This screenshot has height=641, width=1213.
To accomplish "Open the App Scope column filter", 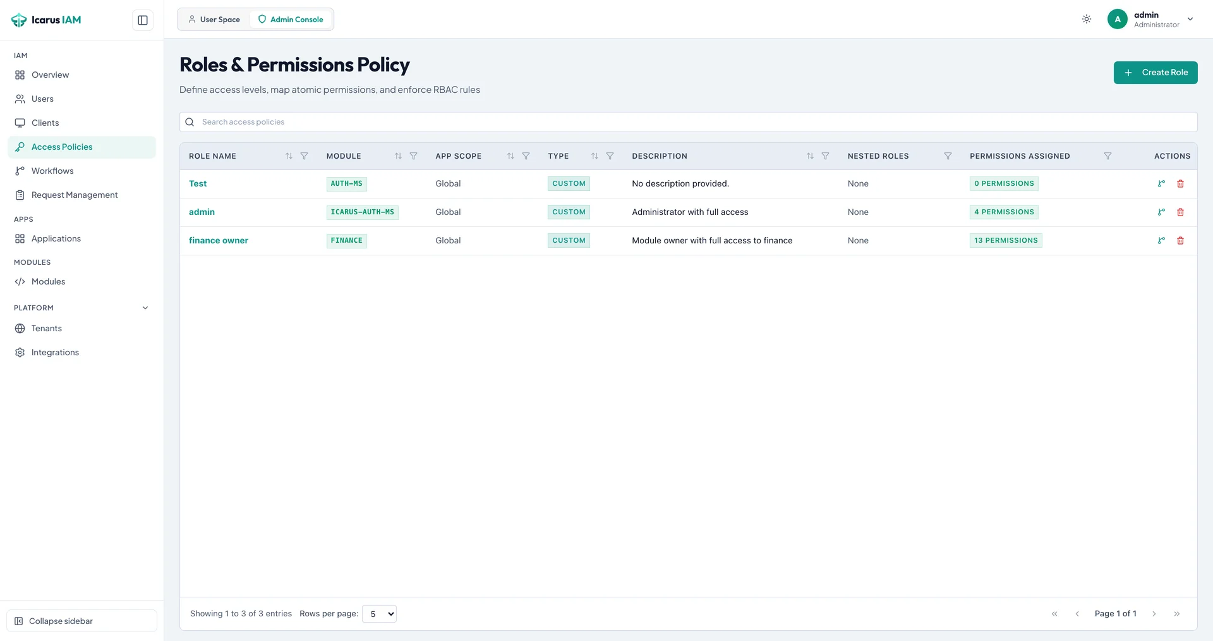I will pyautogui.click(x=526, y=156).
